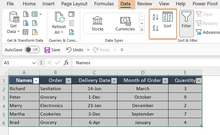Click the fx Insert Function icon
This screenshot has width=220, height=135.
(66, 63)
